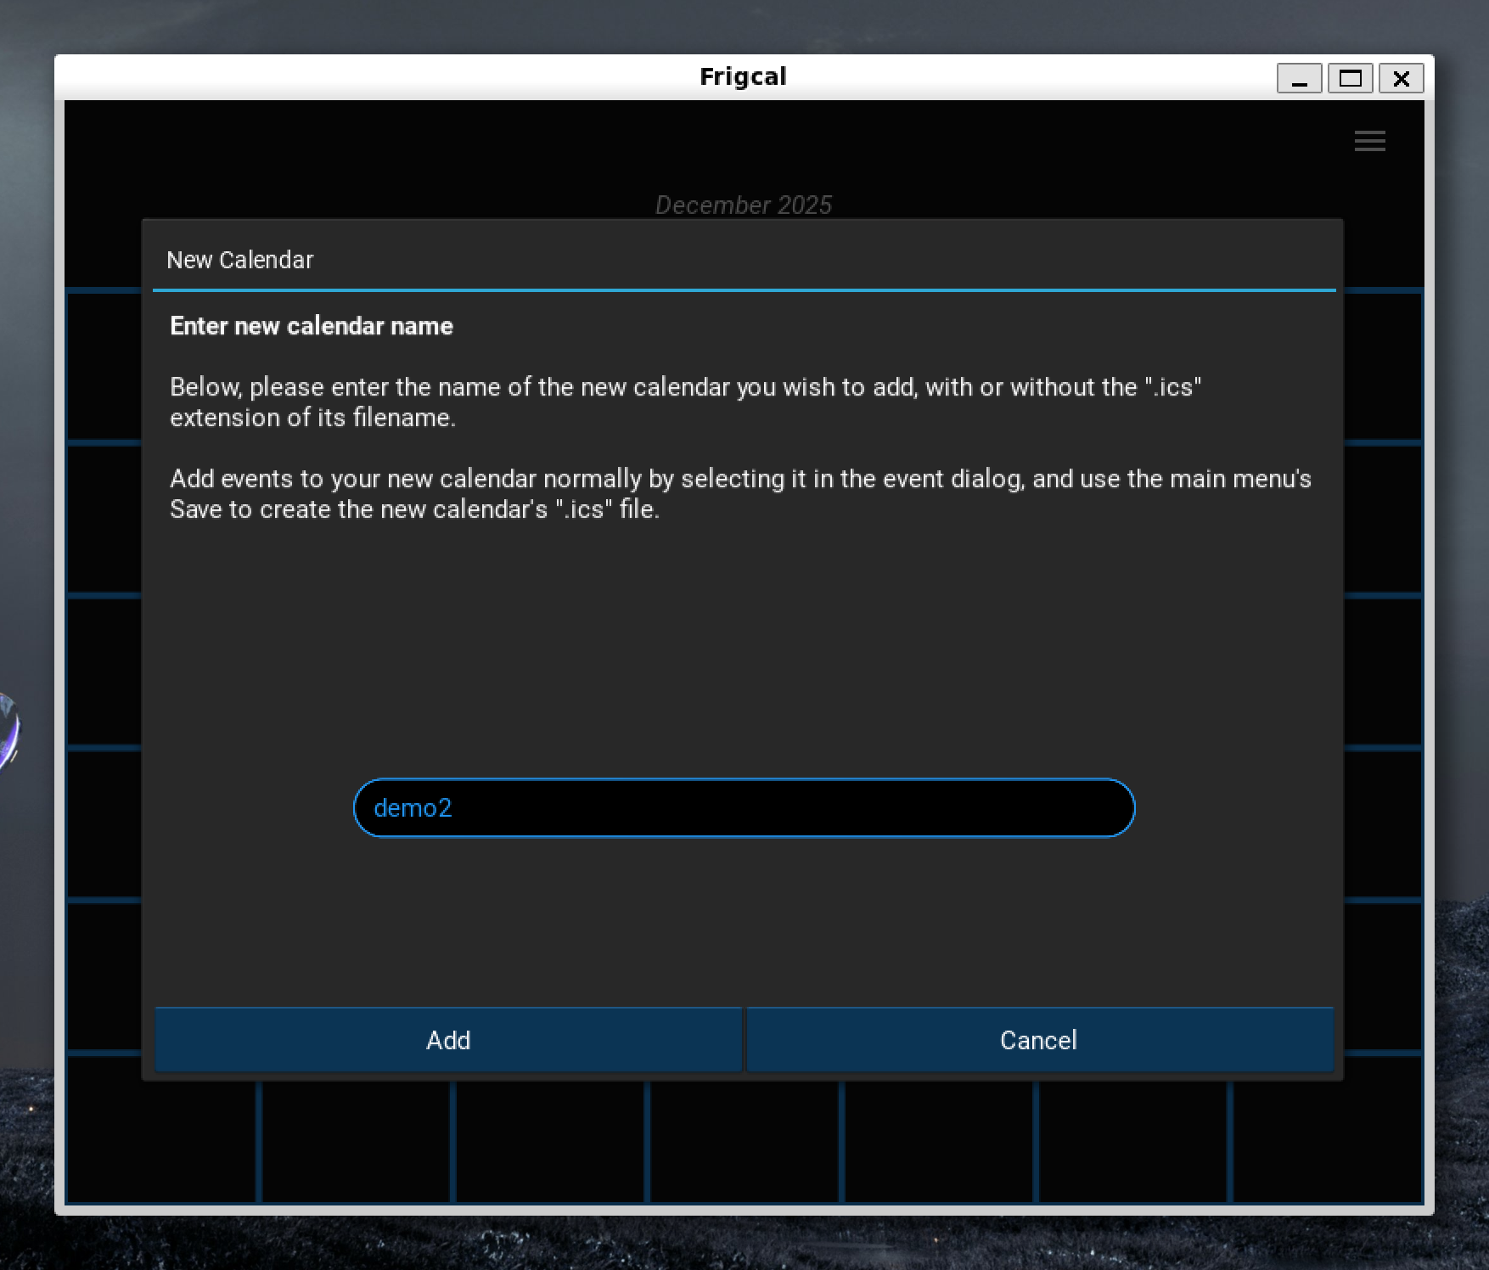
Task: Select third day cell in bottom calendar row
Action: pos(550,1142)
